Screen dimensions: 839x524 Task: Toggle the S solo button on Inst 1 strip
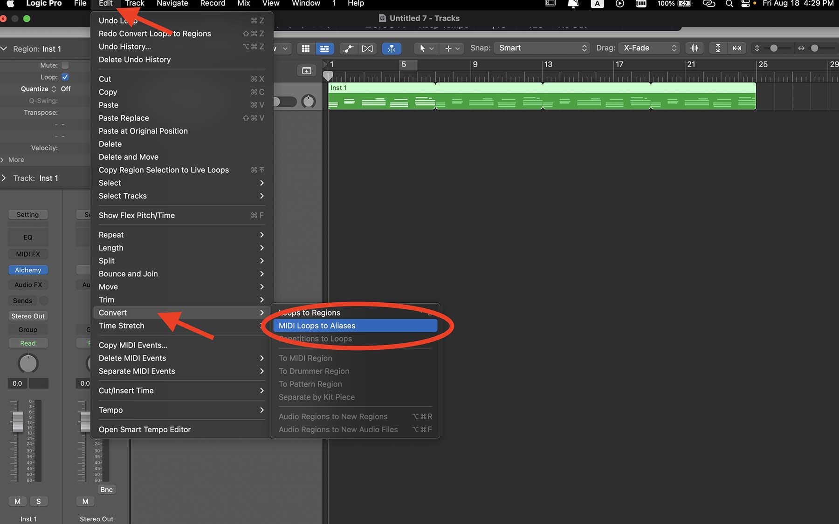pyautogui.click(x=39, y=501)
